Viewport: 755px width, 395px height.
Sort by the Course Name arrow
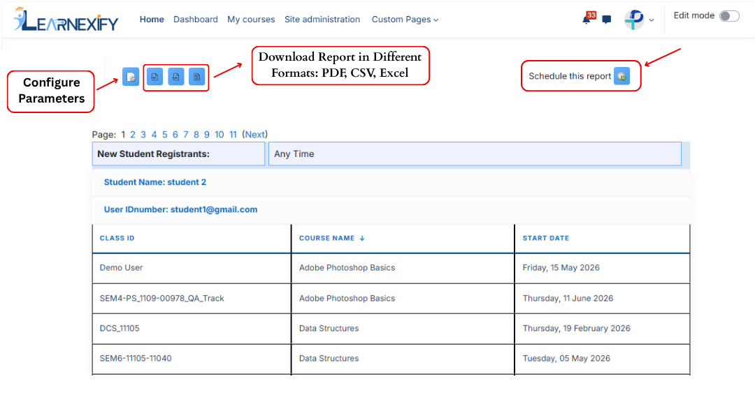click(x=362, y=238)
